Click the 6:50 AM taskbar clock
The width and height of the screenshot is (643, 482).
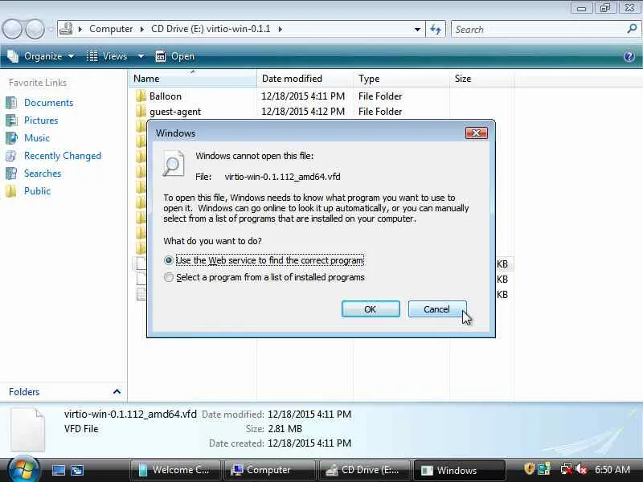pos(612,469)
